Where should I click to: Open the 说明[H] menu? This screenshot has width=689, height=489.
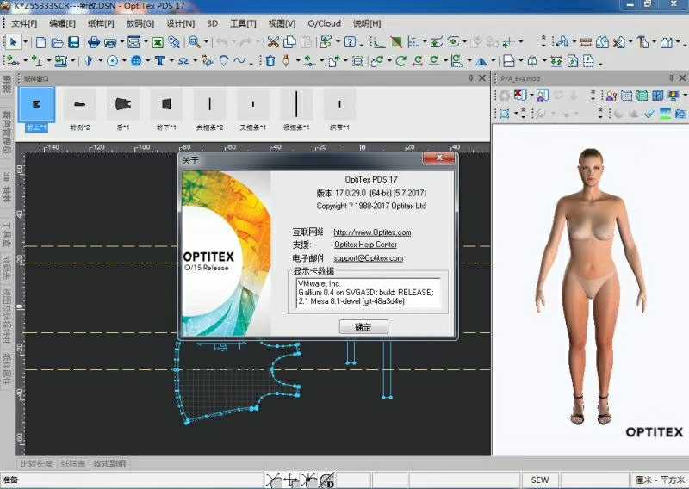coord(367,23)
